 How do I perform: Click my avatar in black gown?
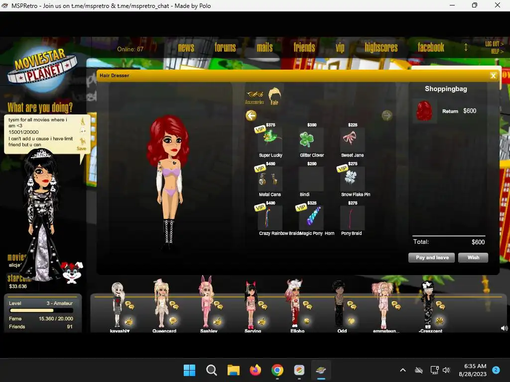(42, 214)
